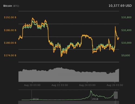Click the $10,800 price axis label
This screenshot has width=135, height=104.
coord(126,17)
